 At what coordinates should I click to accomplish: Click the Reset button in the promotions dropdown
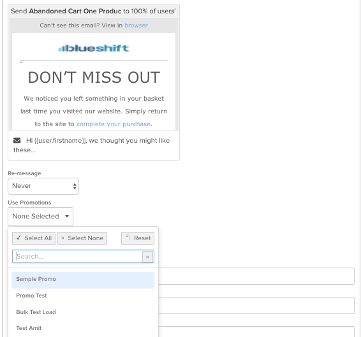coord(138,238)
